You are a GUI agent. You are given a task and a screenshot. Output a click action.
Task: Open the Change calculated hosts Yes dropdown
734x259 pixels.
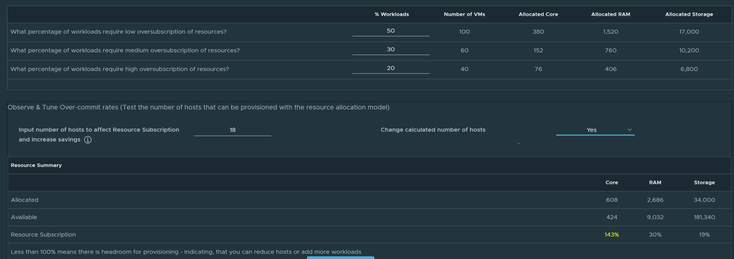(x=595, y=130)
